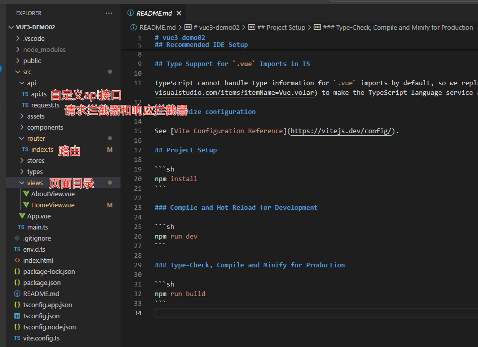
Task: Close the README.md editor tab
Action: [x=179, y=13]
